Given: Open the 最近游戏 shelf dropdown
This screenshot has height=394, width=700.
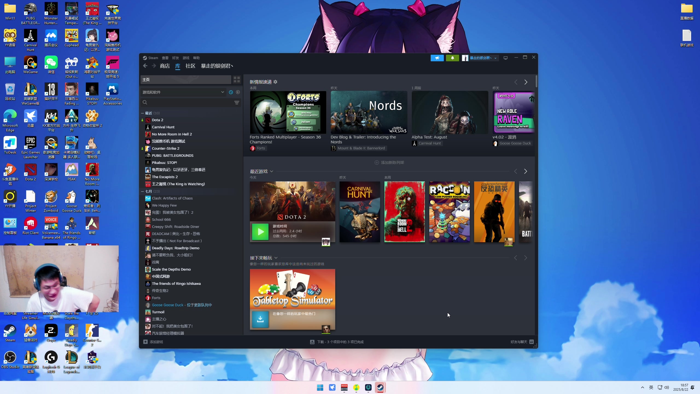Looking at the screenshot, I should pyautogui.click(x=272, y=172).
